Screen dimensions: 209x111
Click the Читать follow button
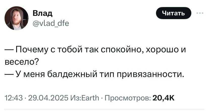[173, 13]
